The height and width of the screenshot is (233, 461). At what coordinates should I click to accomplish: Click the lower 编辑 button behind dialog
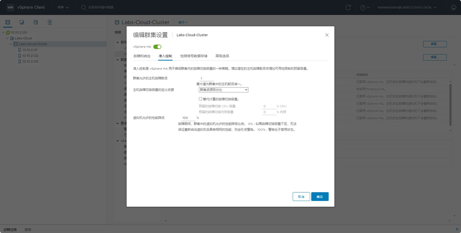click(435, 57)
